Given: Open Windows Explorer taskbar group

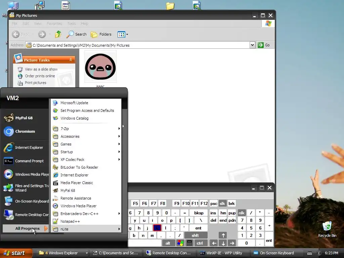Looking at the screenshot, I should 63,253.
